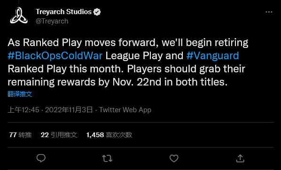Image resolution: width=281 pixels, height=170 pixels.
Task: Click the Twitter Web App source label
Action: (x=125, y=110)
